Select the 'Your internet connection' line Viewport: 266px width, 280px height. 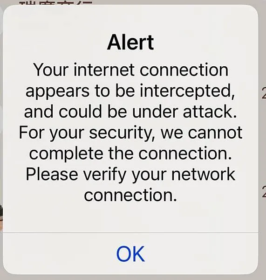(x=131, y=70)
